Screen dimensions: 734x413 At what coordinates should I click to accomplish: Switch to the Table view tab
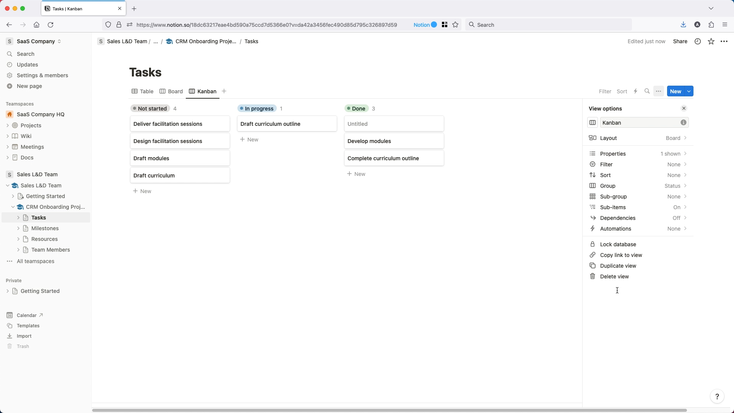[143, 91]
